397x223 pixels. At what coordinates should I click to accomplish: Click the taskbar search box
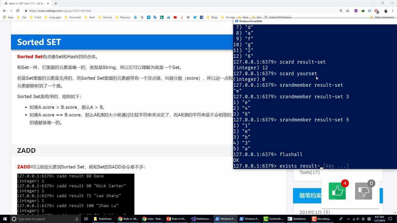tap(45, 219)
